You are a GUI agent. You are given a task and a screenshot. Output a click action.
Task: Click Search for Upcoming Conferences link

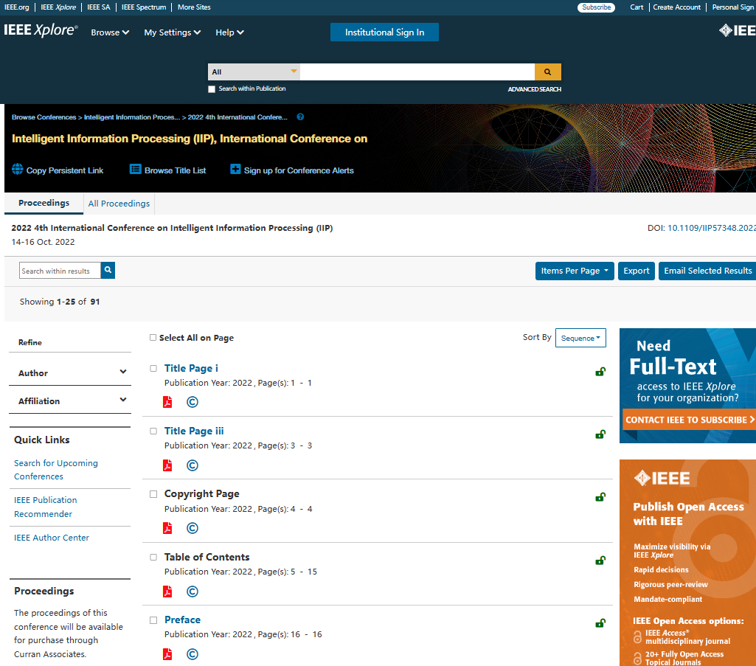56,470
